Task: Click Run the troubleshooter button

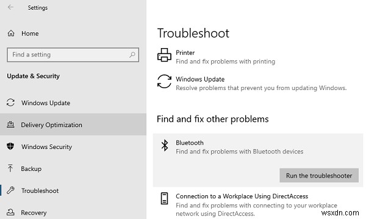Action: (x=319, y=175)
